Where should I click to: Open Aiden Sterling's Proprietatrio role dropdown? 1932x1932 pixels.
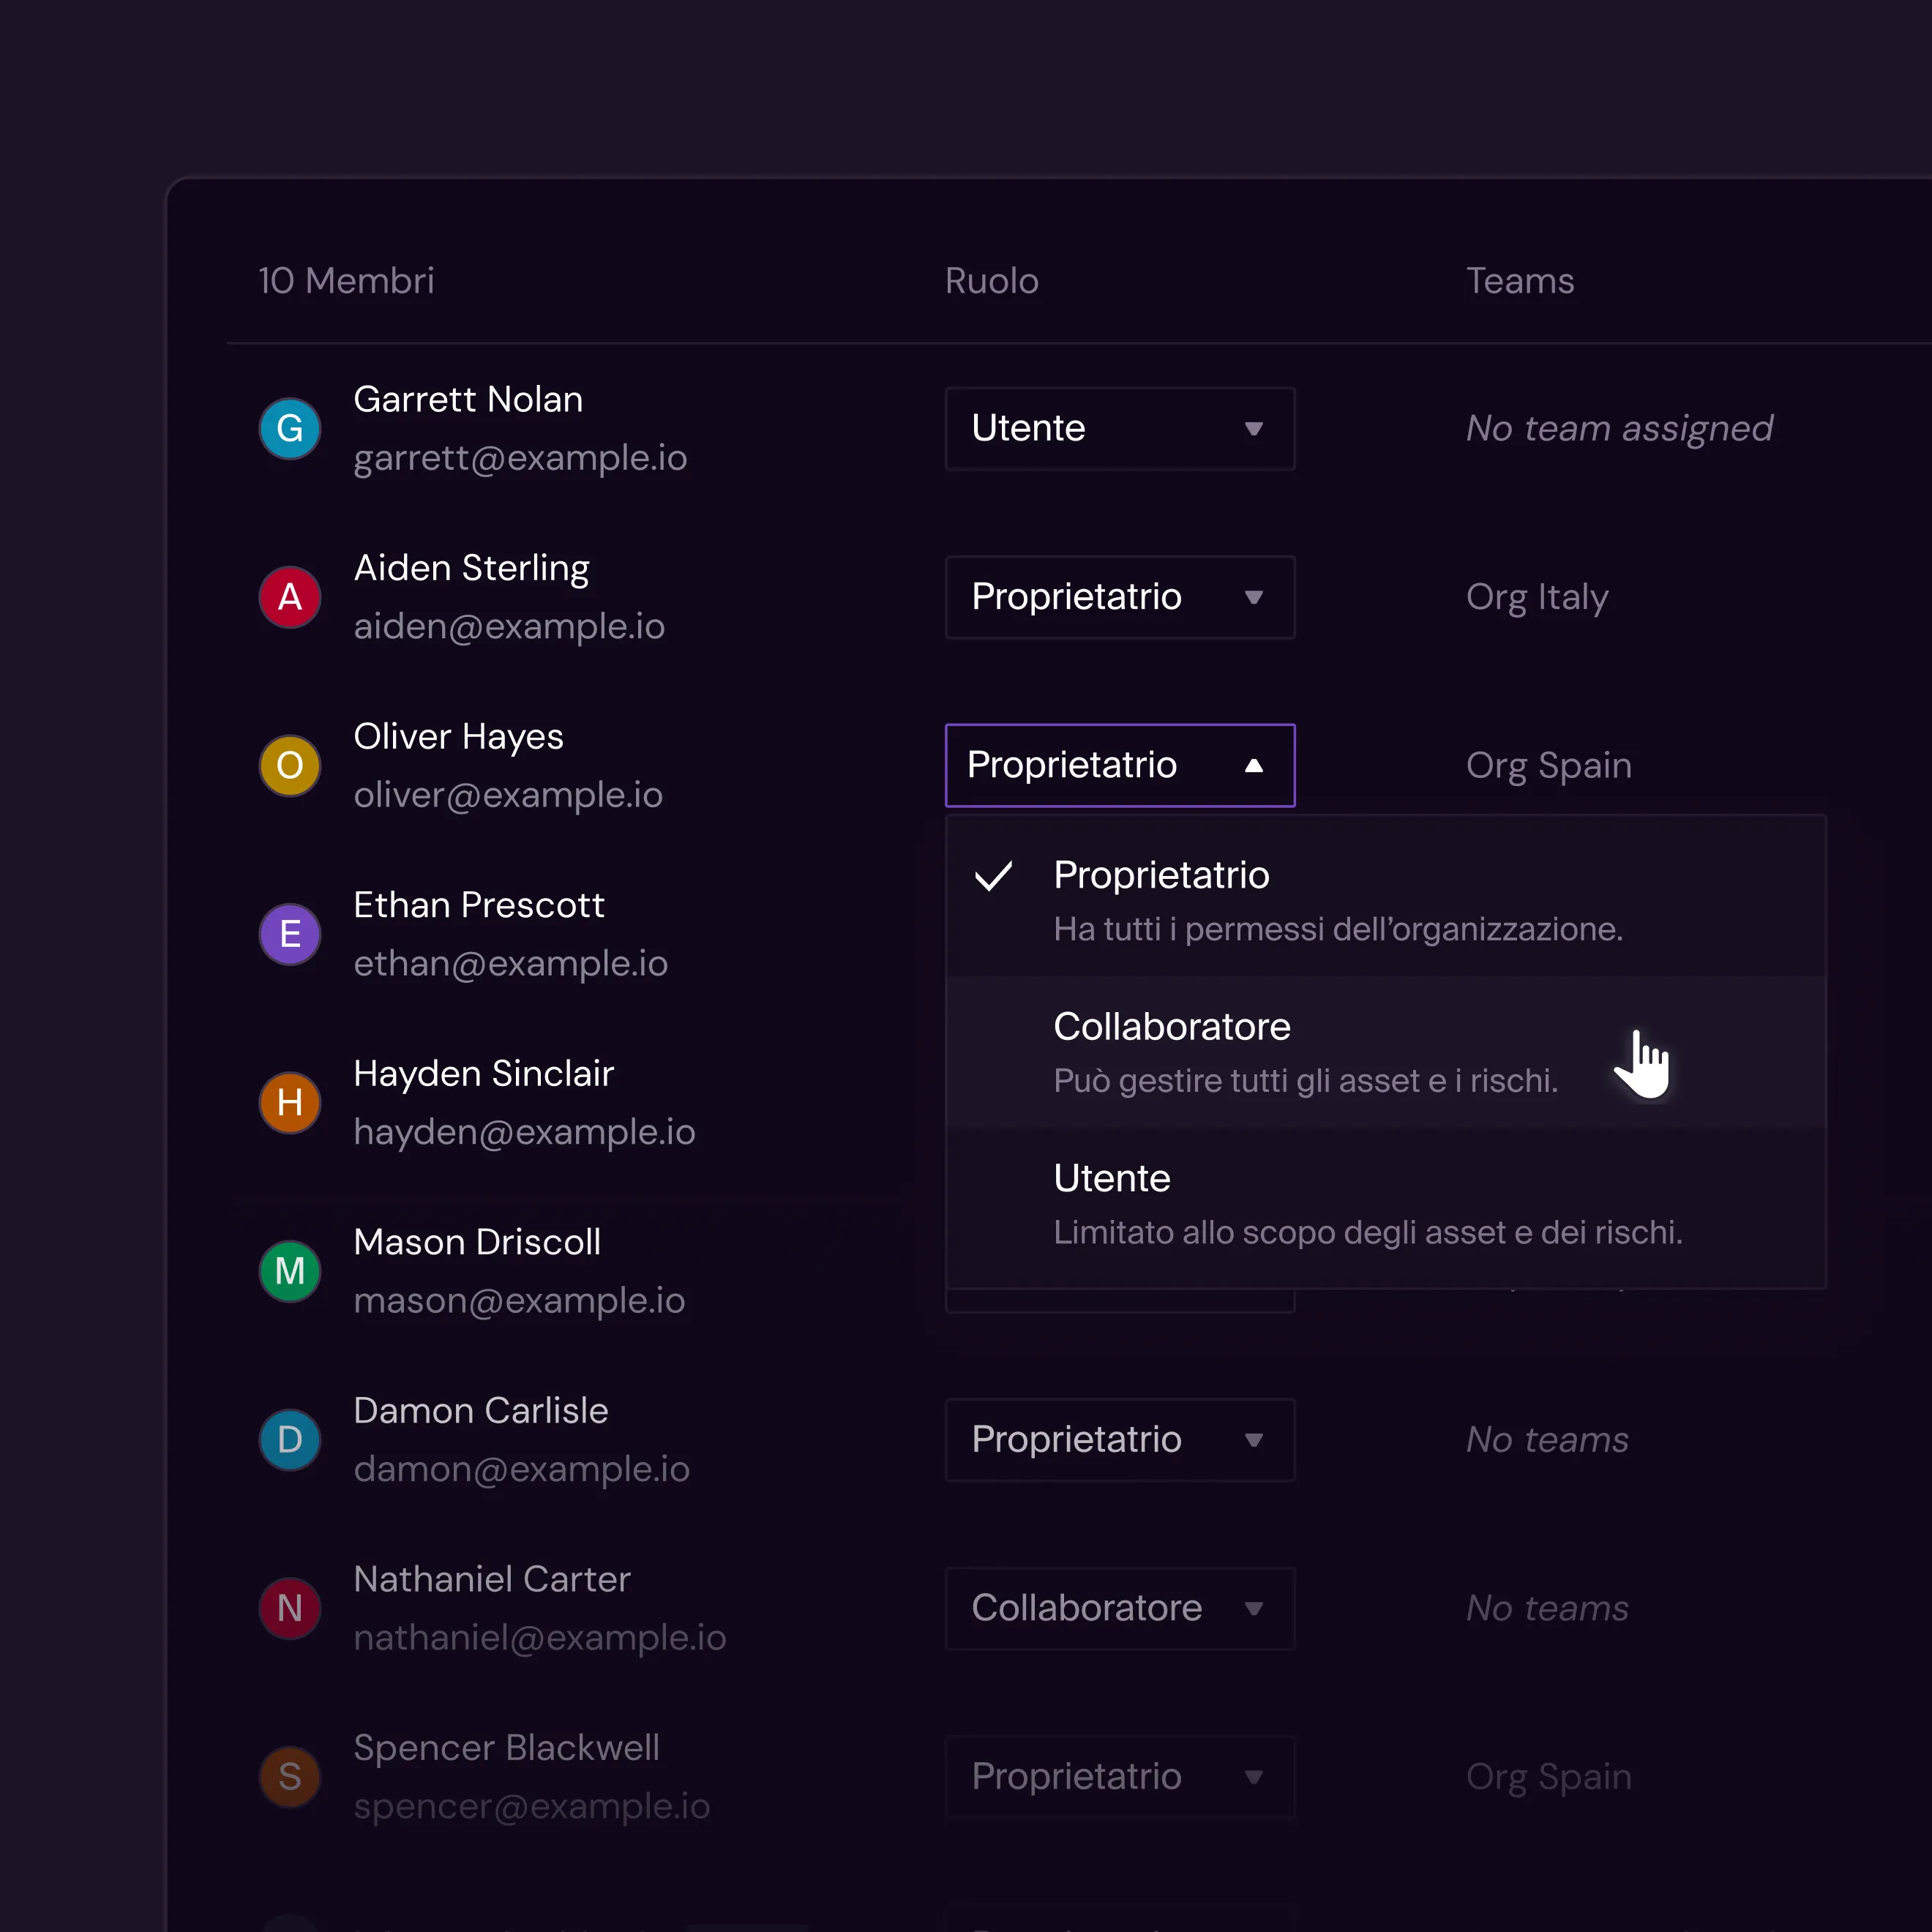tap(1119, 597)
